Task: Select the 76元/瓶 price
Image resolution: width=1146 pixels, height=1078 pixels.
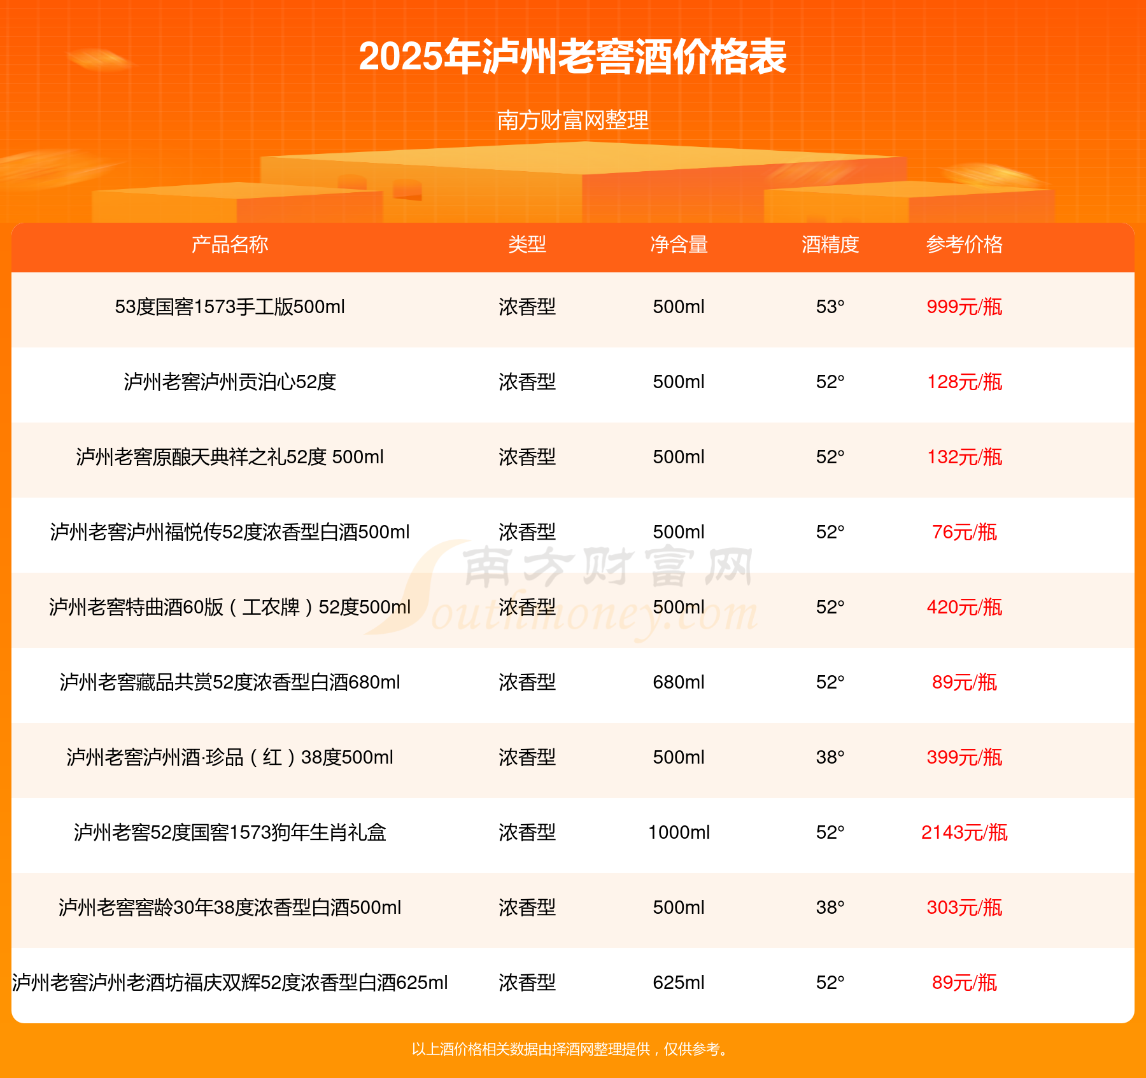Action: pyautogui.click(x=965, y=532)
